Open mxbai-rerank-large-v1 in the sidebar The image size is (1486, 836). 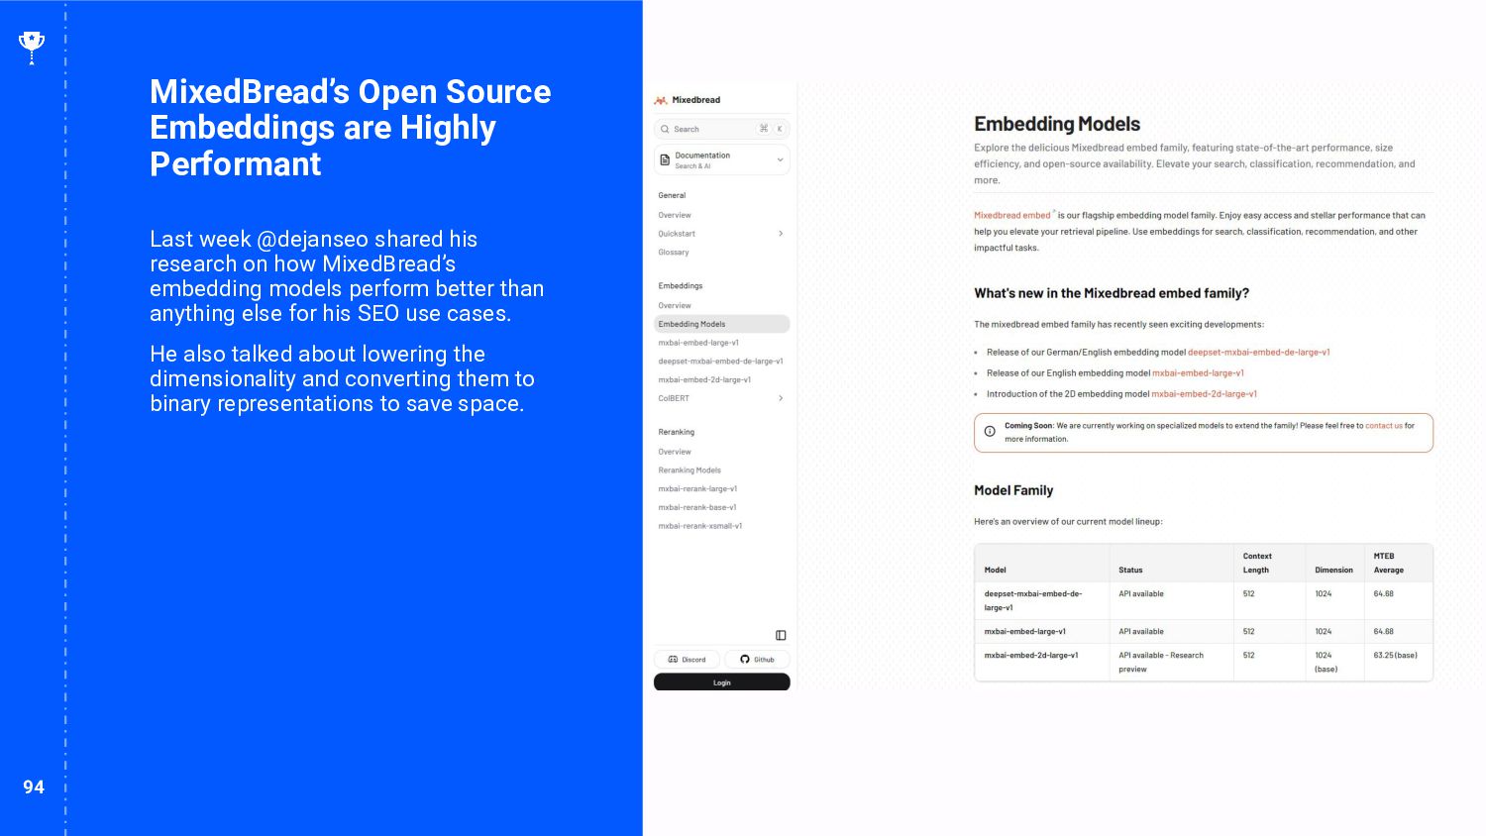[697, 489]
